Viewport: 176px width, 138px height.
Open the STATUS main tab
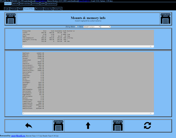[x=8, y=4]
